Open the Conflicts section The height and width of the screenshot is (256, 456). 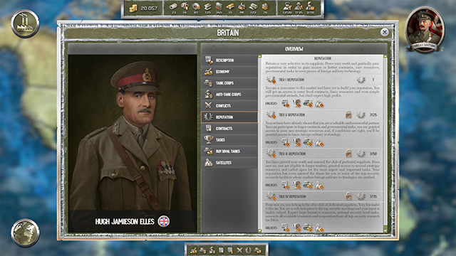click(229, 106)
